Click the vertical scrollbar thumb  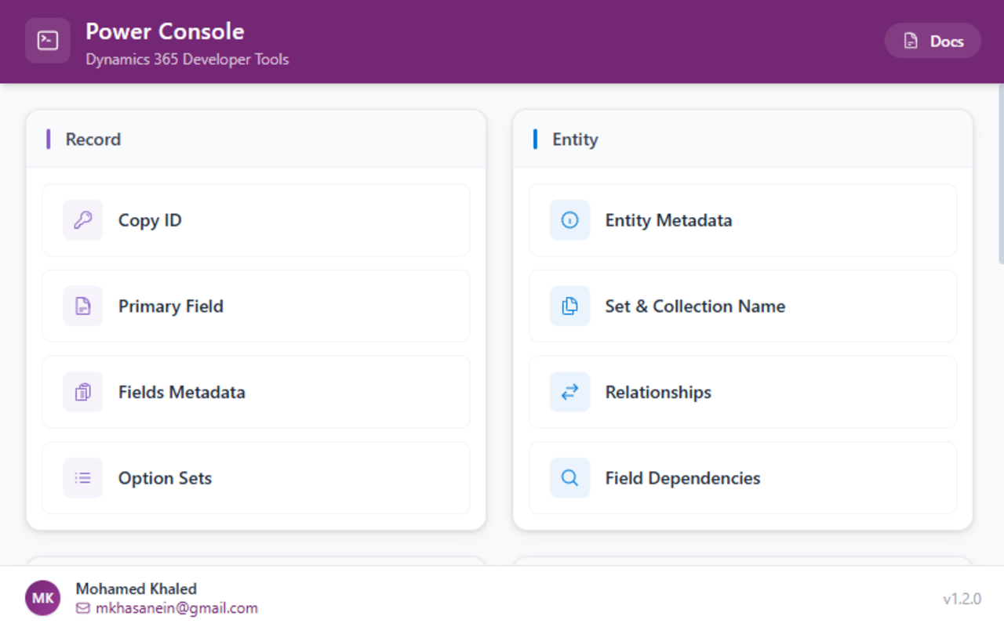point(1000,175)
